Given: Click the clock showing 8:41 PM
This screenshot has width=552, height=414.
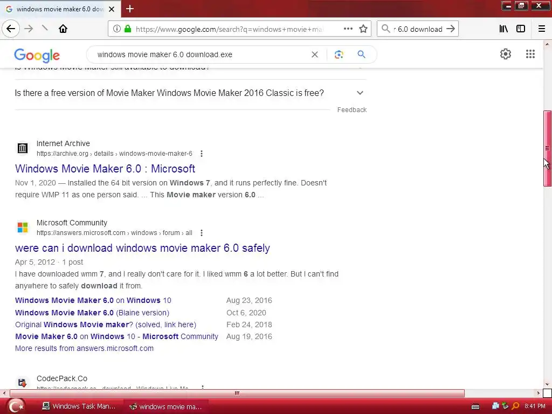Looking at the screenshot, I should (535, 406).
